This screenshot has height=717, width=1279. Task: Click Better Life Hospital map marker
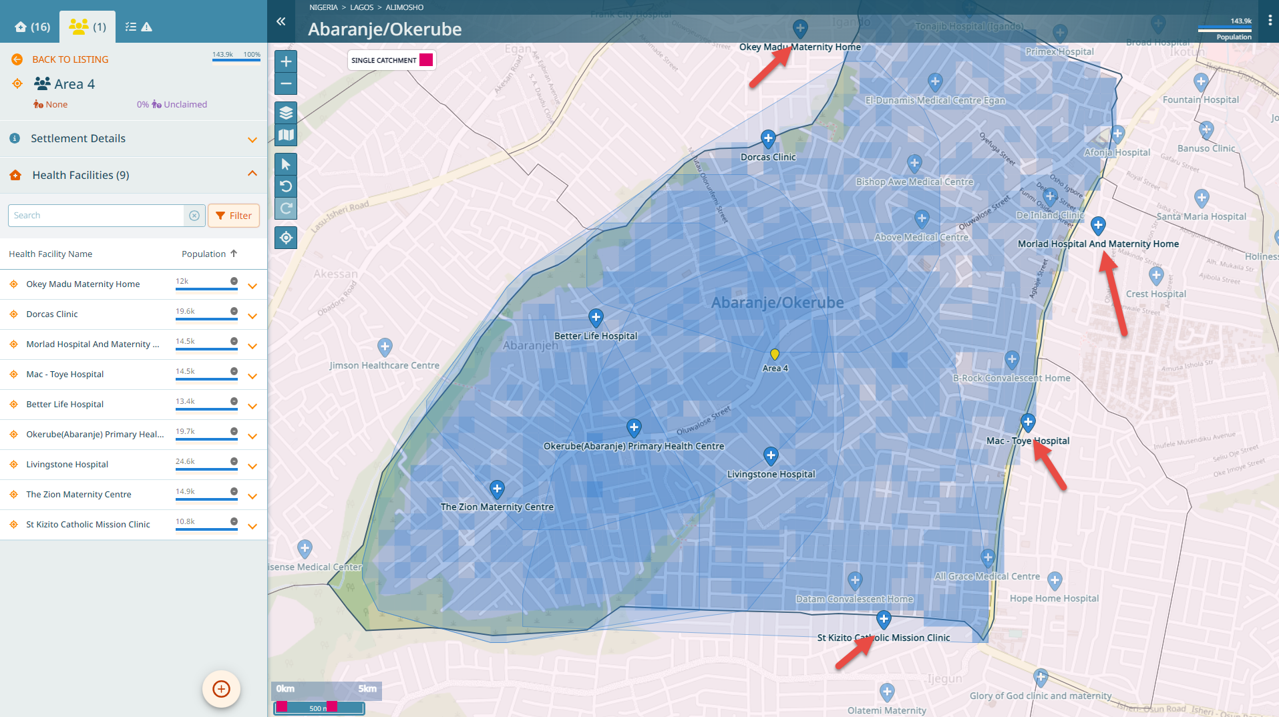coord(596,318)
